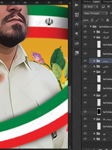Lock transparent pixels

(92, 20)
